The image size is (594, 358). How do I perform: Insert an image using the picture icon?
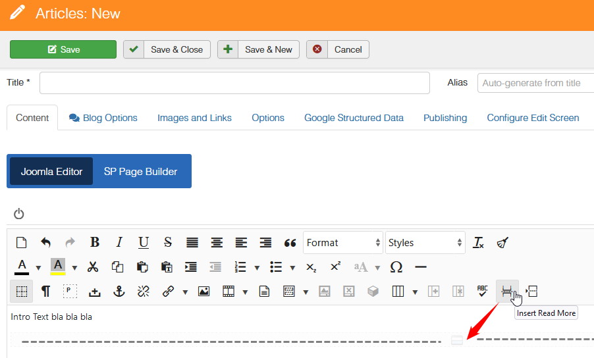tap(203, 291)
